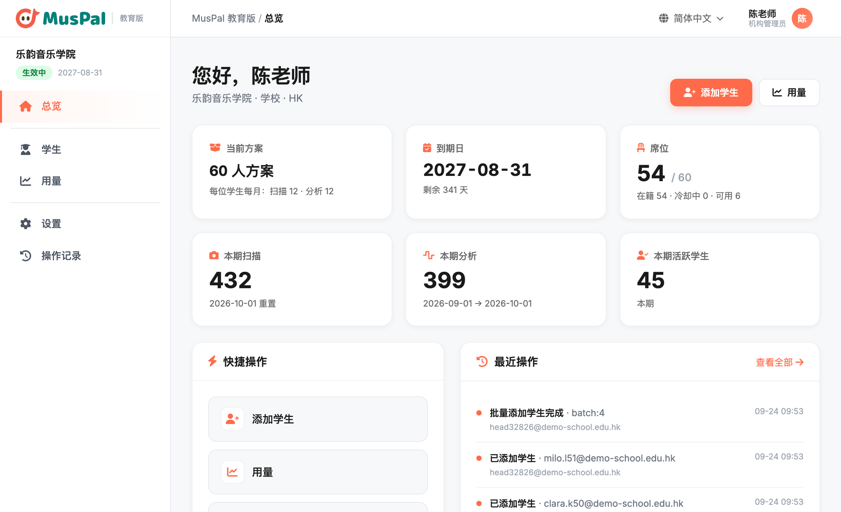Image resolution: width=841 pixels, height=512 pixels.
Task: Click the lightning icon beside 快捷操作
Action: [212, 361]
